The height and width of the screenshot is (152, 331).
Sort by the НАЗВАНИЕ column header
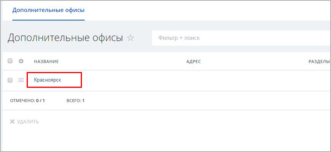[46, 61]
